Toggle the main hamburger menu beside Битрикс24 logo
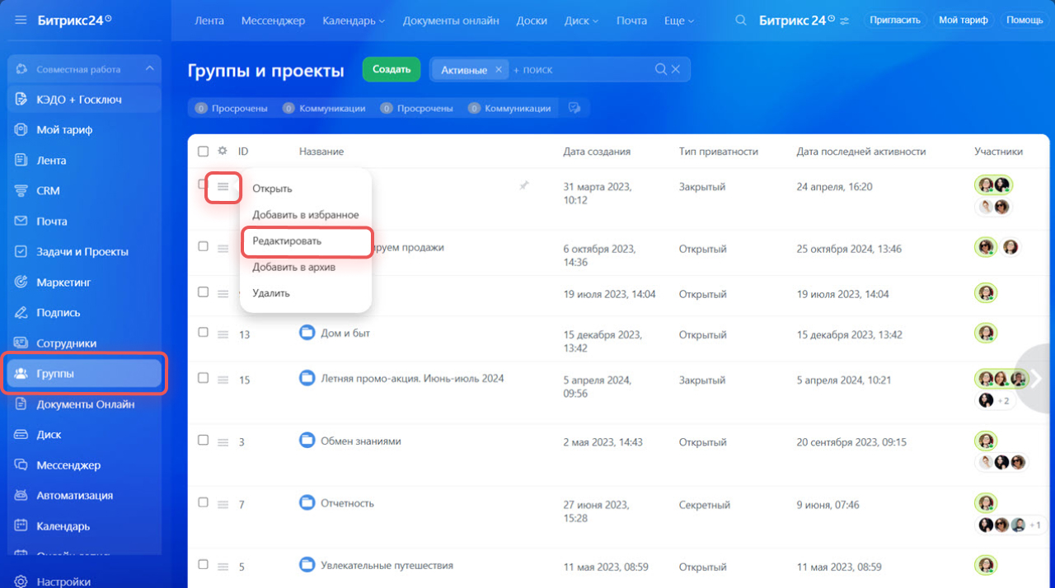Image resolution: width=1055 pixels, height=588 pixels. tap(21, 21)
